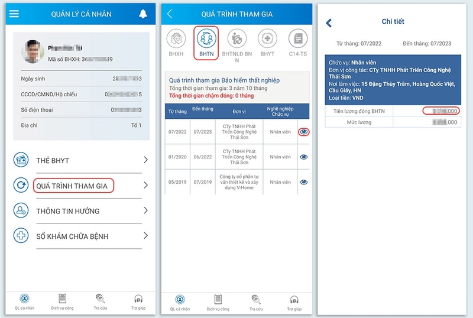Open the hamburger menu in Quản lý cá nhân
Screen dimensions: 473x318
point(14,14)
